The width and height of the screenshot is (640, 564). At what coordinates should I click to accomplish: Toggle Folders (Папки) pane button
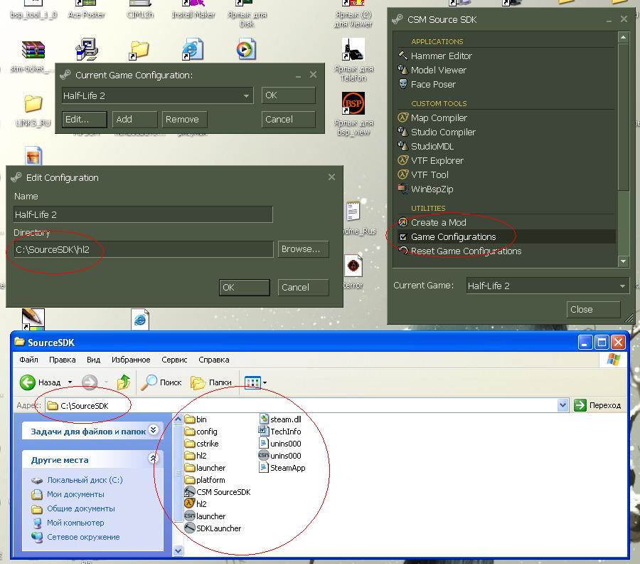211,382
